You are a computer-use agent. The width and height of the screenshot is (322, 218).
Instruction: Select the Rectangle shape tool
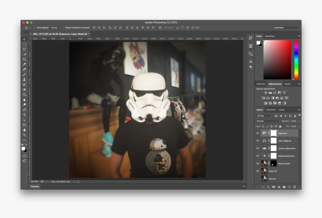pyautogui.click(x=24, y=125)
